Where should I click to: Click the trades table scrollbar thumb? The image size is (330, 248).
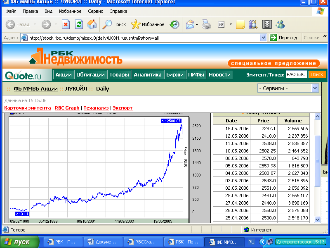(317, 161)
